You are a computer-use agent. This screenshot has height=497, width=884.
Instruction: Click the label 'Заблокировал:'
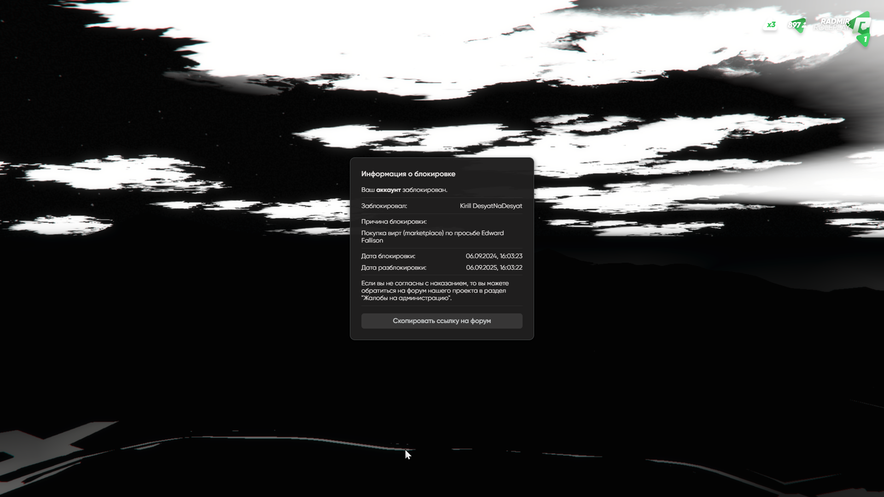pos(384,206)
